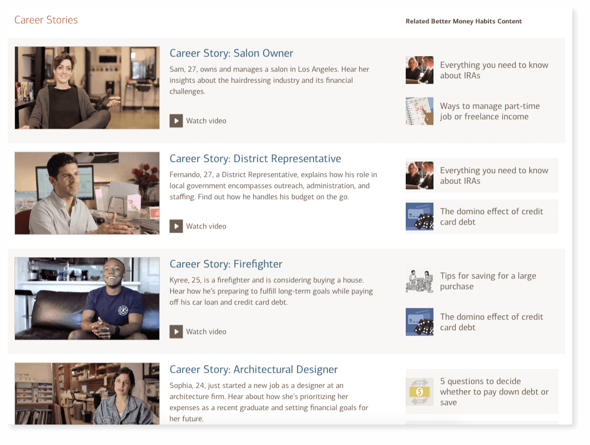Click the coin stacks icon for saving tips
590x445 pixels.
pyautogui.click(x=420, y=281)
